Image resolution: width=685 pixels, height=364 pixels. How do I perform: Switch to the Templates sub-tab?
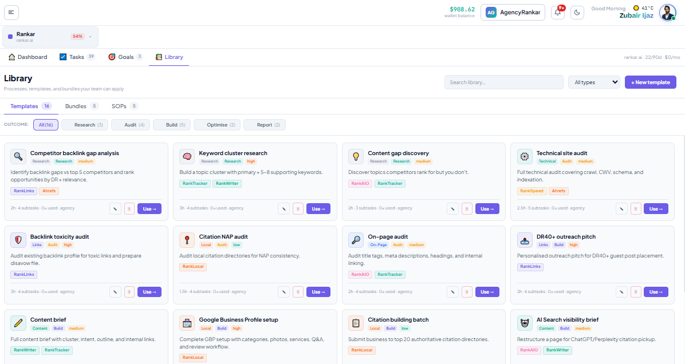(x=30, y=106)
